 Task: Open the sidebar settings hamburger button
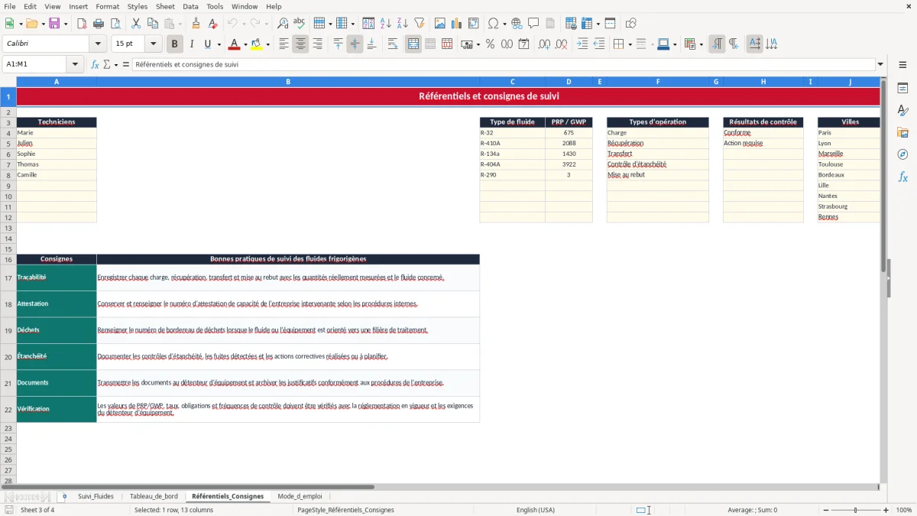coord(902,65)
